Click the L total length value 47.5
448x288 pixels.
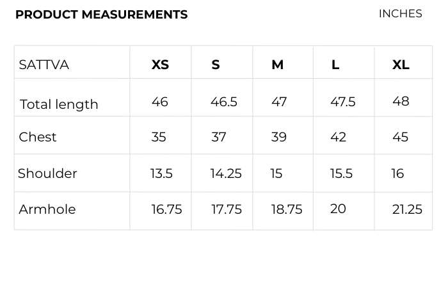343,102
